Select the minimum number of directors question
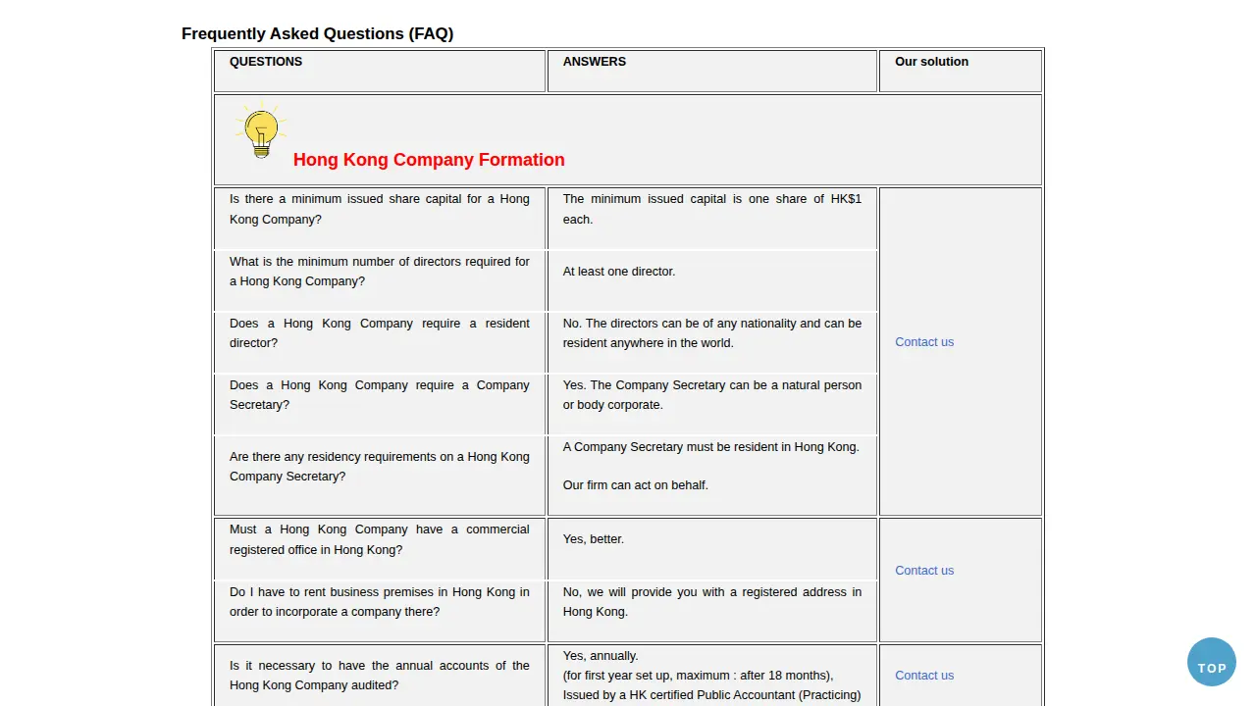The width and height of the screenshot is (1256, 706). pyautogui.click(x=380, y=272)
